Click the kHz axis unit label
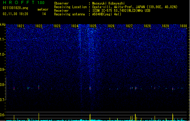This screenshot has width=190, height=121. click(3, 25)
